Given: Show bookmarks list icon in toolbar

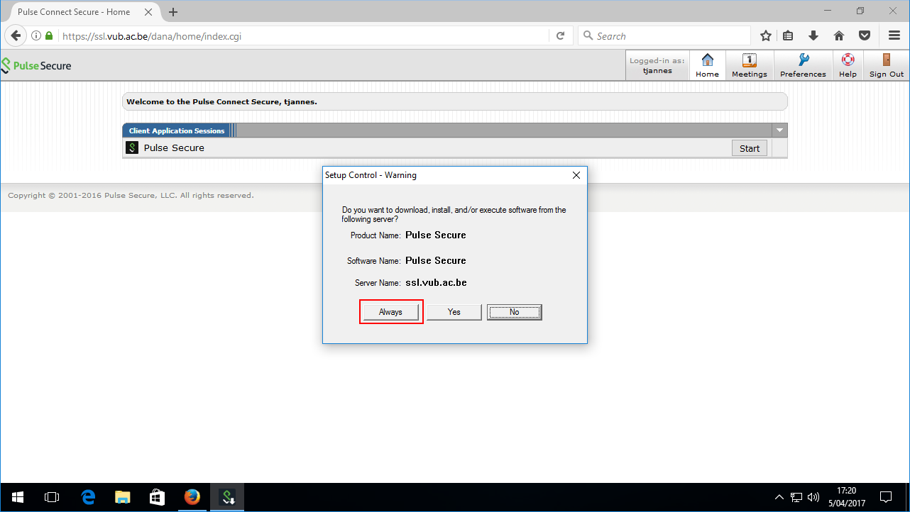Looking at the screenshot, I should click(788, 35).
